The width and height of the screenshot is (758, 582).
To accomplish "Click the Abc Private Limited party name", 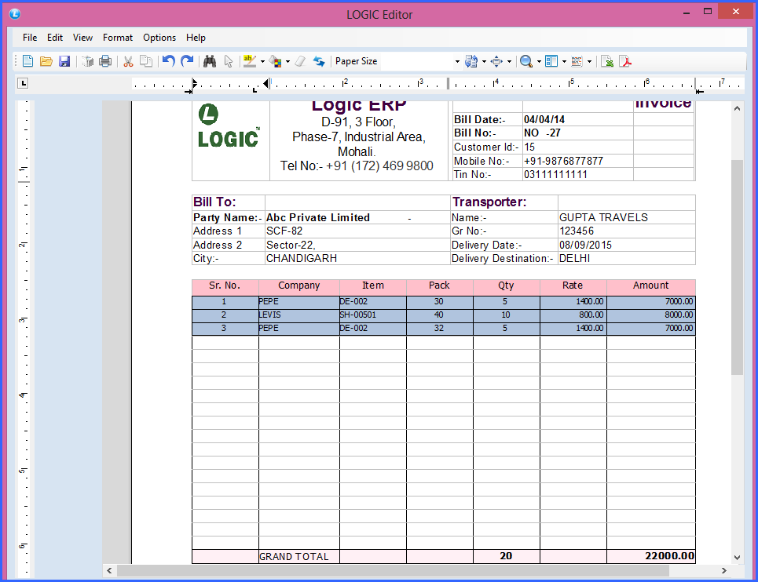I will coord(318,217).
